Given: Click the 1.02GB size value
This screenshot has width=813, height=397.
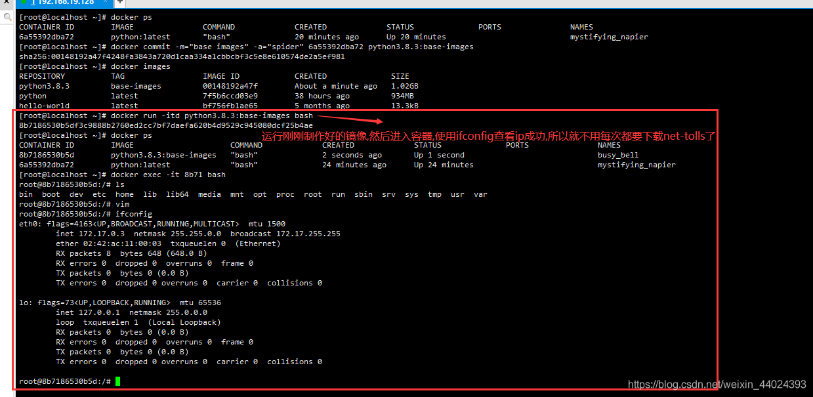Looking at the screenshot, I should click(405, 86).
